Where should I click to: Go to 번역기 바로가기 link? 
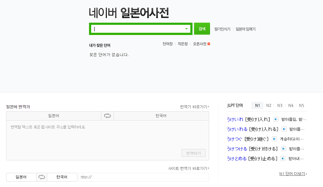coord(195,107)
